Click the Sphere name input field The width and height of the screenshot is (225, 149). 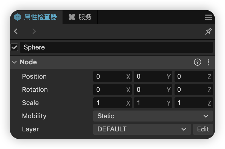(x=116, y=47)
